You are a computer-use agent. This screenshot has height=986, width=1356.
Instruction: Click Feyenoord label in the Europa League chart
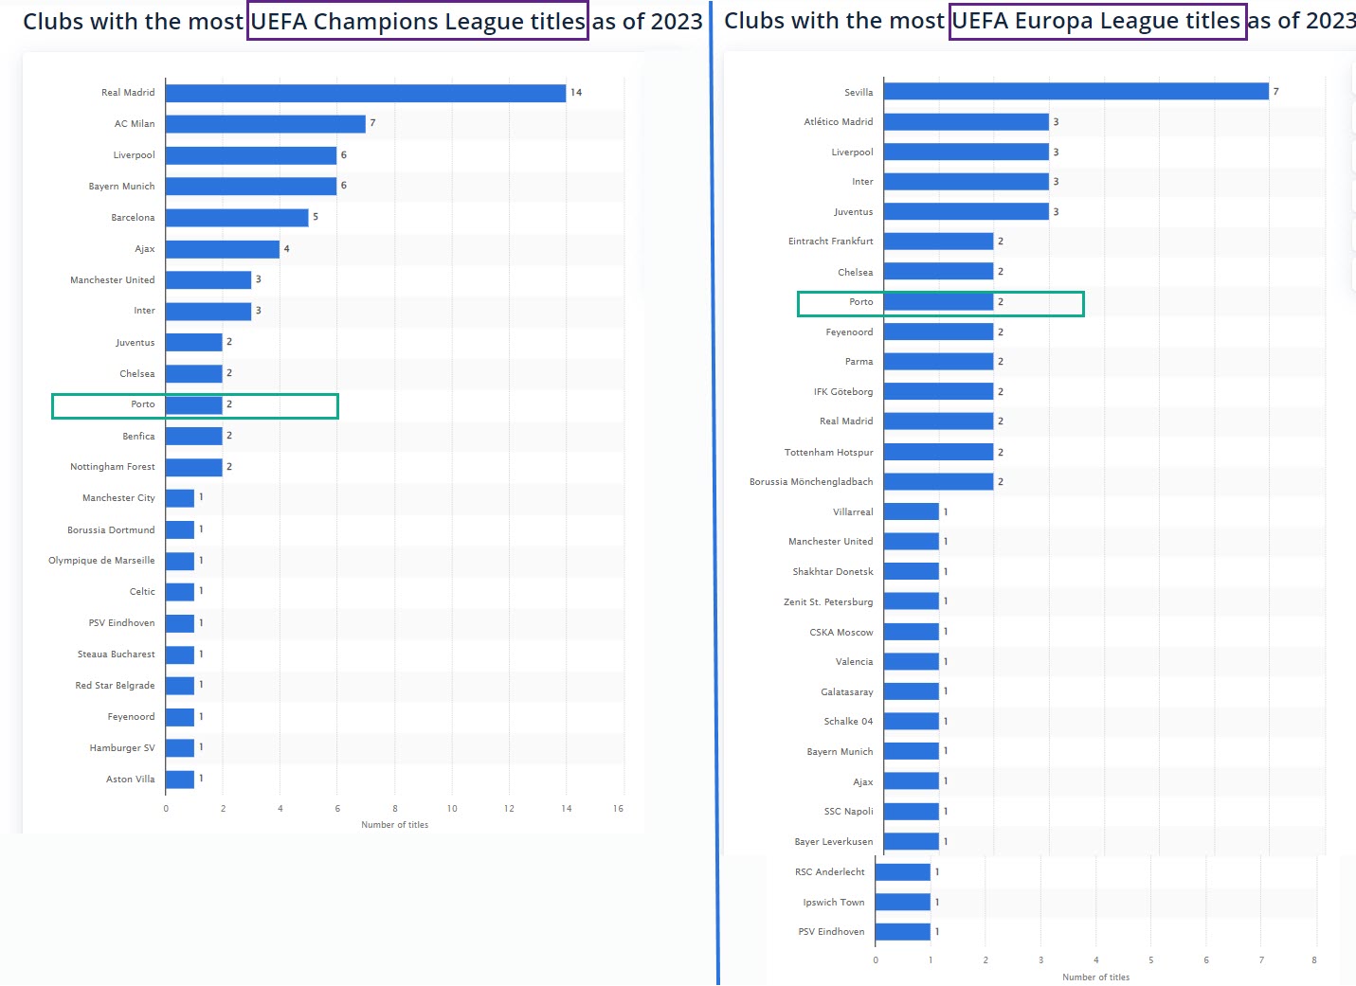click(x=850, y=332)
